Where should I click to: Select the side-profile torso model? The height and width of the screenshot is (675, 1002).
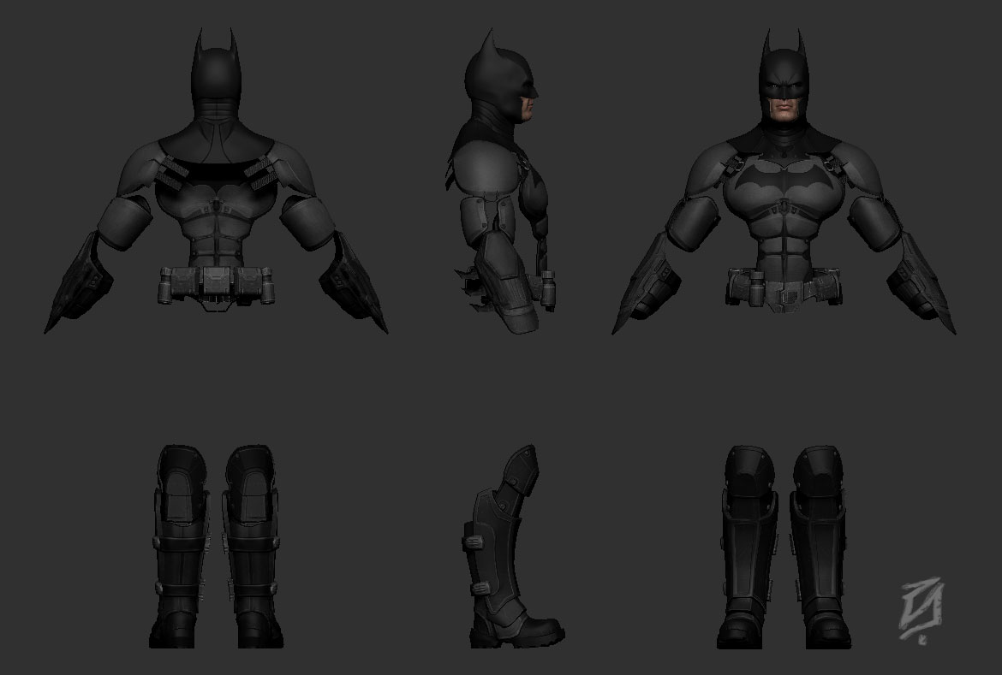coord(500,181)
